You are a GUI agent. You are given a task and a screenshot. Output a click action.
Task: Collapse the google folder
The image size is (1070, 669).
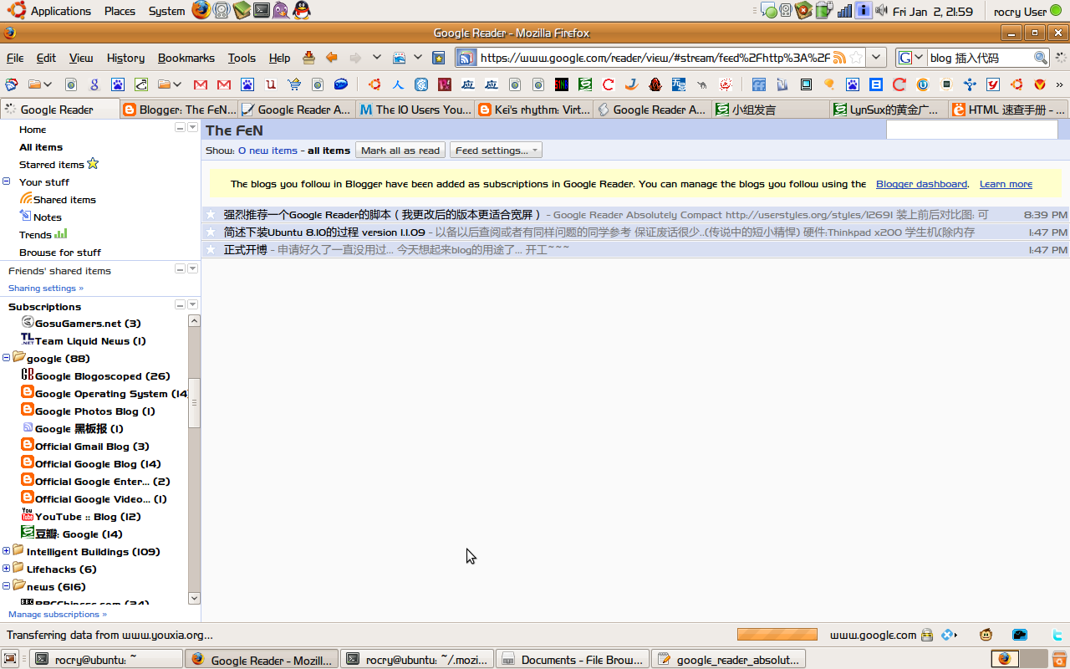(7, 358)
